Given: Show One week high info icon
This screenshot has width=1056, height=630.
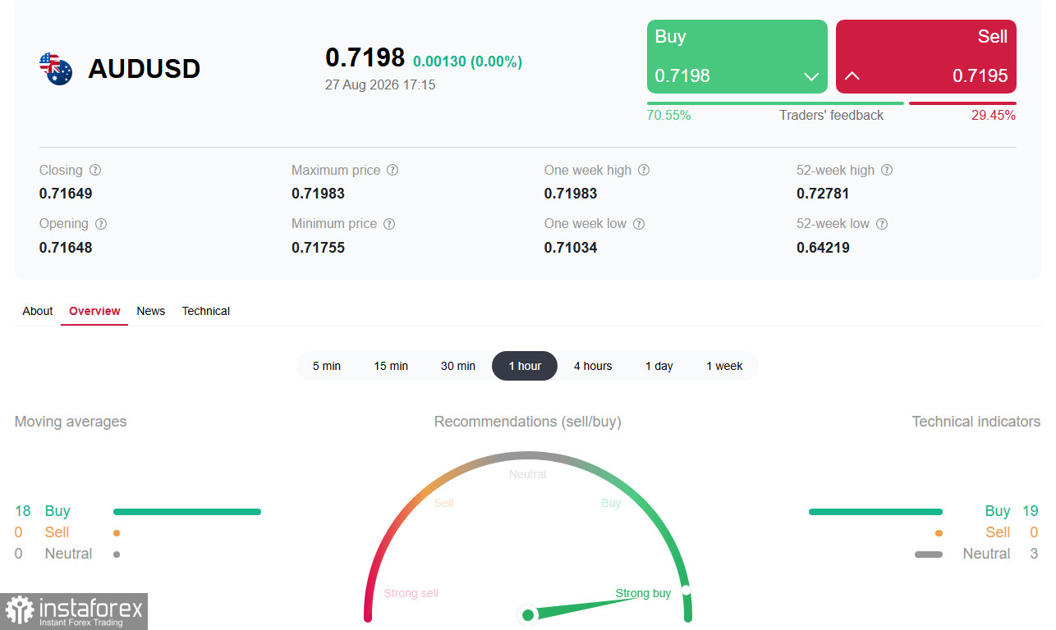Looking at the screenshot, I should pos(644,171).
